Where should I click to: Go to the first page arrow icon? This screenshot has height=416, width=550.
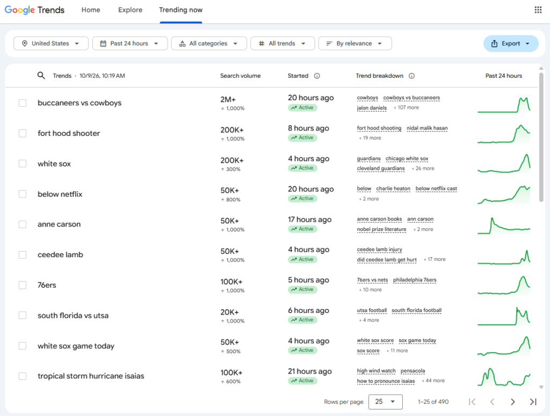click(x=472, y=402)
